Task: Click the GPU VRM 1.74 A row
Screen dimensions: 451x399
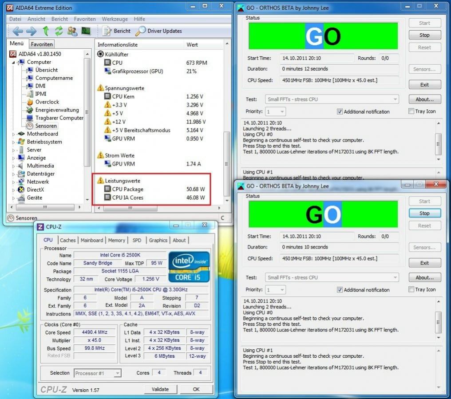Action: pyautogui.click(x=155, y=164)
